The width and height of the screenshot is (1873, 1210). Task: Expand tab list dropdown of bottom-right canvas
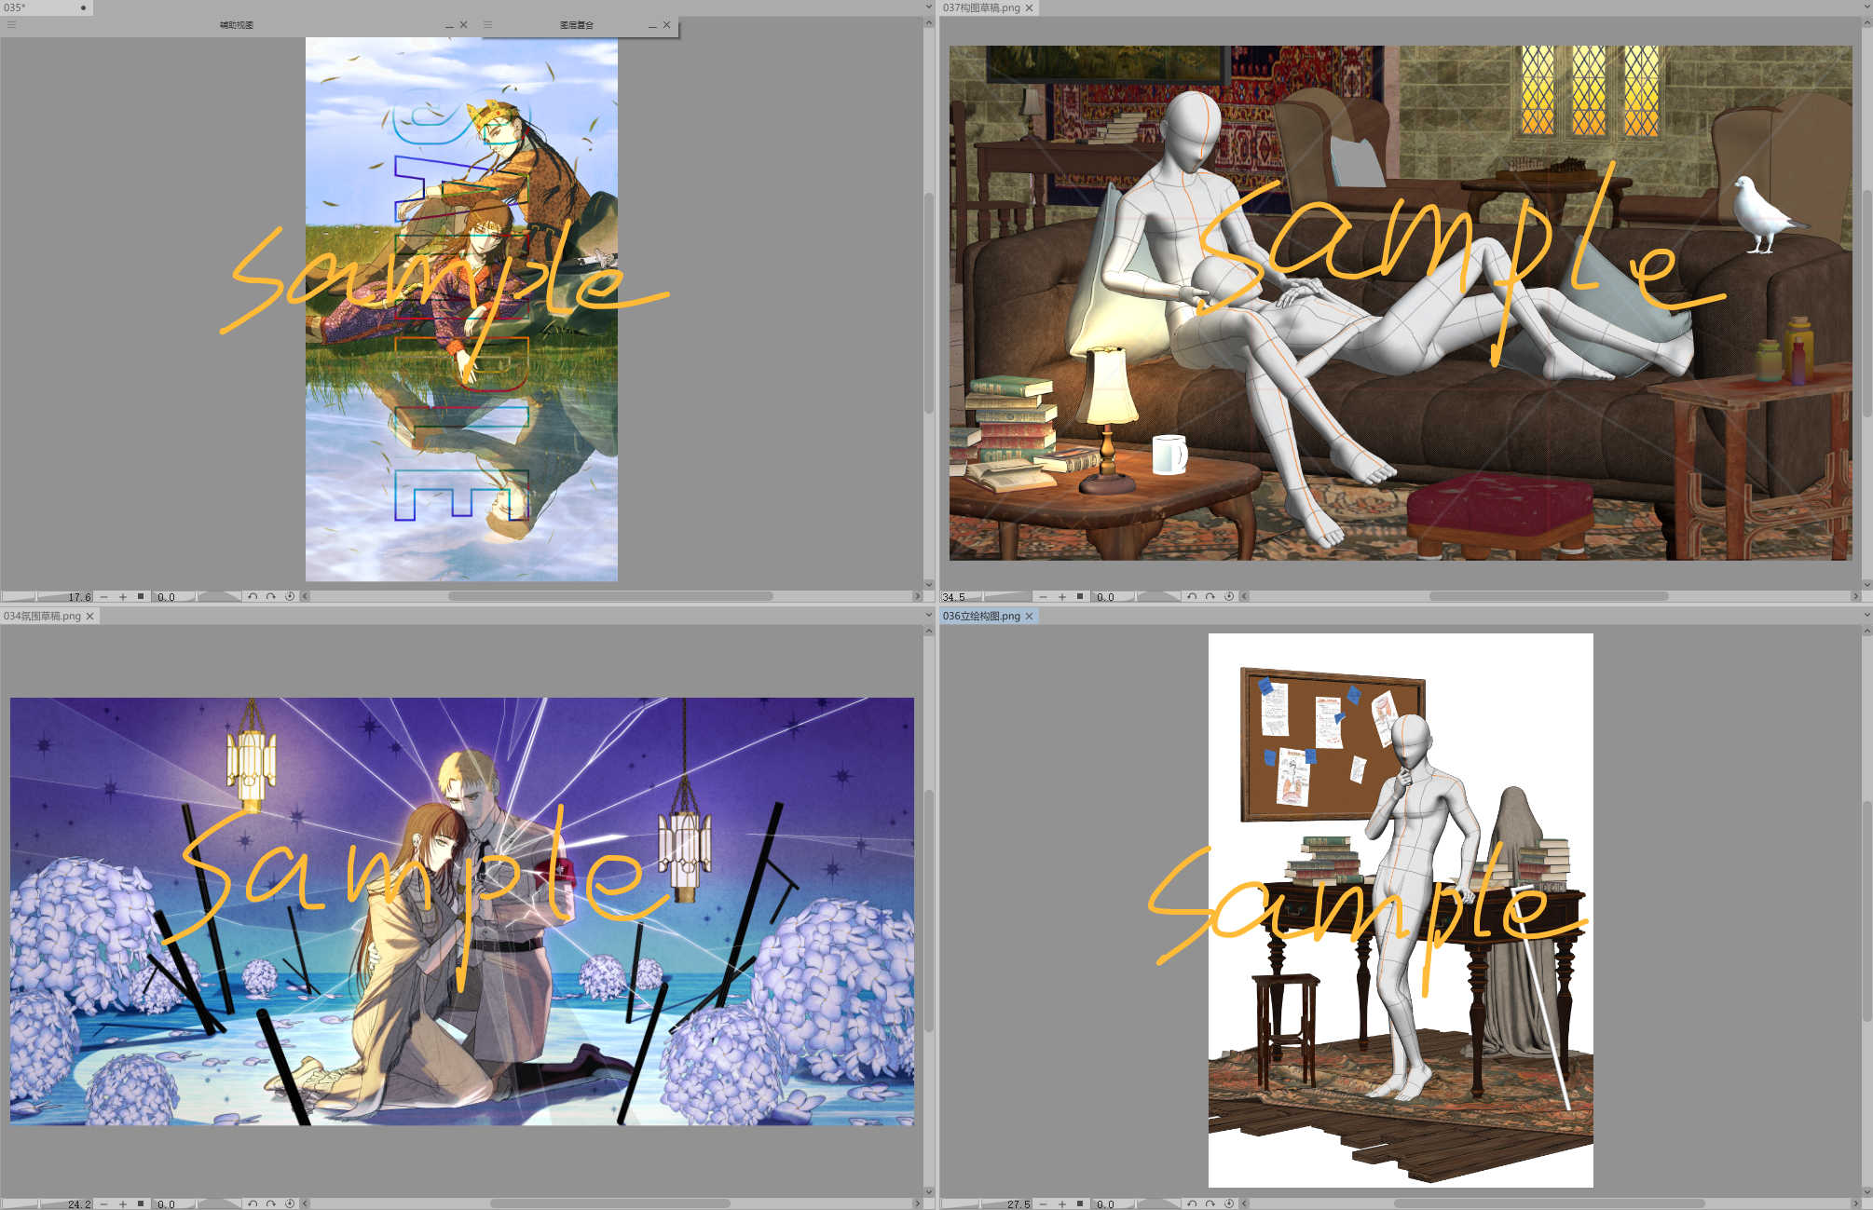pos(1866,615)
